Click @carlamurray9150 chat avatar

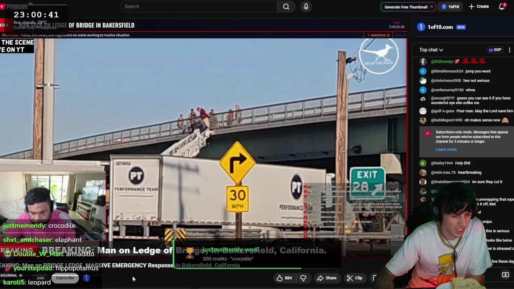pyautogui.click(x=423, y=90)
